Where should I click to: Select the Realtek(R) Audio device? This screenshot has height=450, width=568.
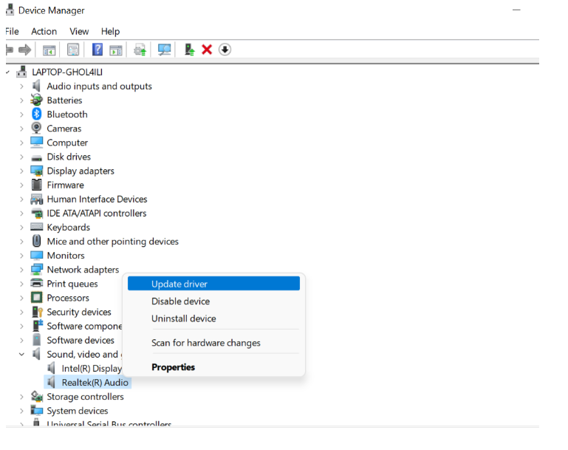95,382
